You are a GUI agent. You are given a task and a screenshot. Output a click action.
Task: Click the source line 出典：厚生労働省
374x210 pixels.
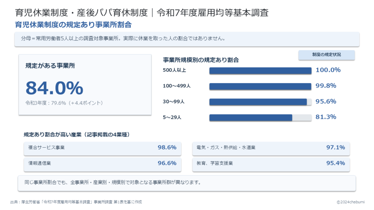click(76, 202)
